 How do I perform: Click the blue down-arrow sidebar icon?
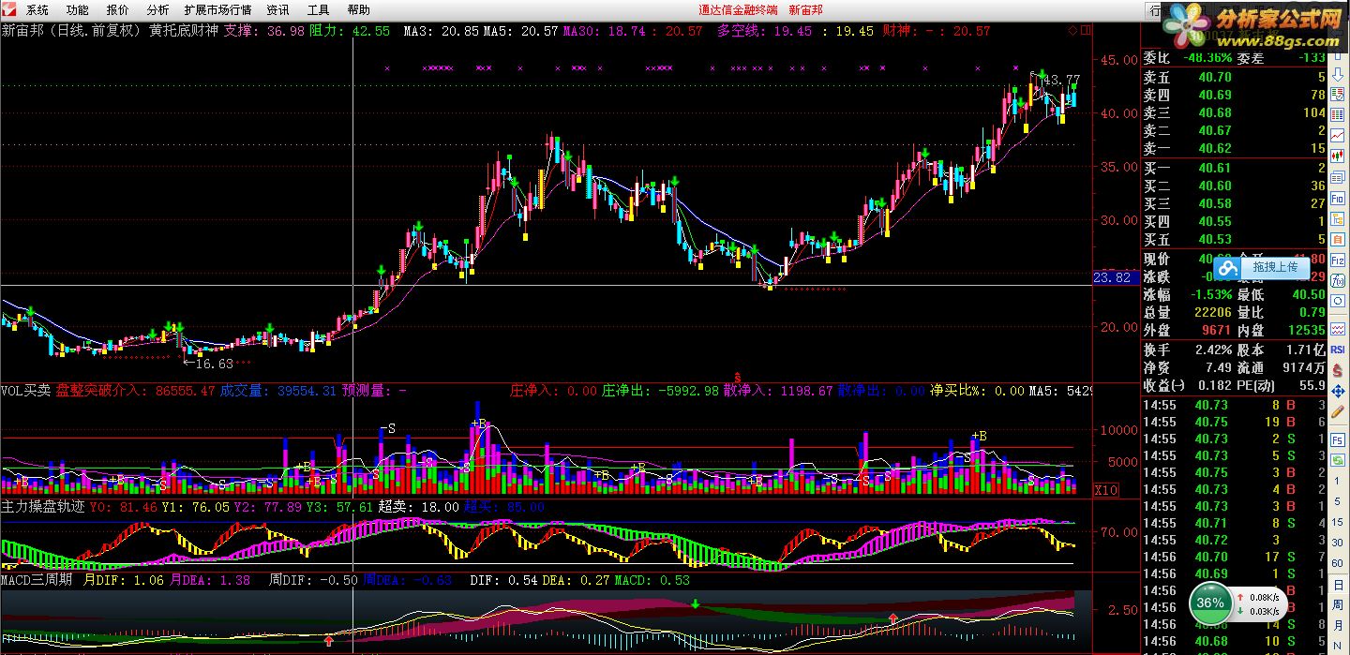tap(1337, 75)
